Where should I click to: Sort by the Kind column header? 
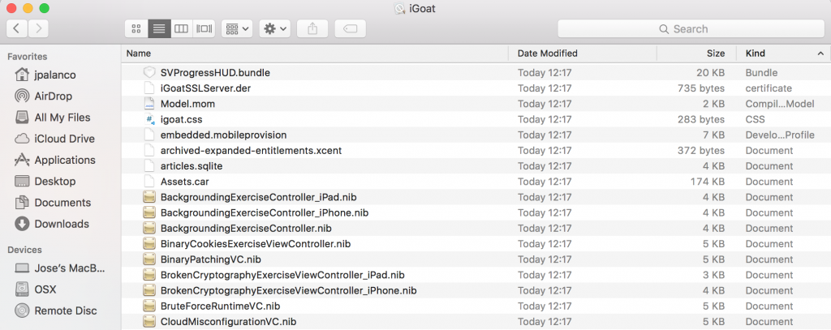click(x=783, y=54)
